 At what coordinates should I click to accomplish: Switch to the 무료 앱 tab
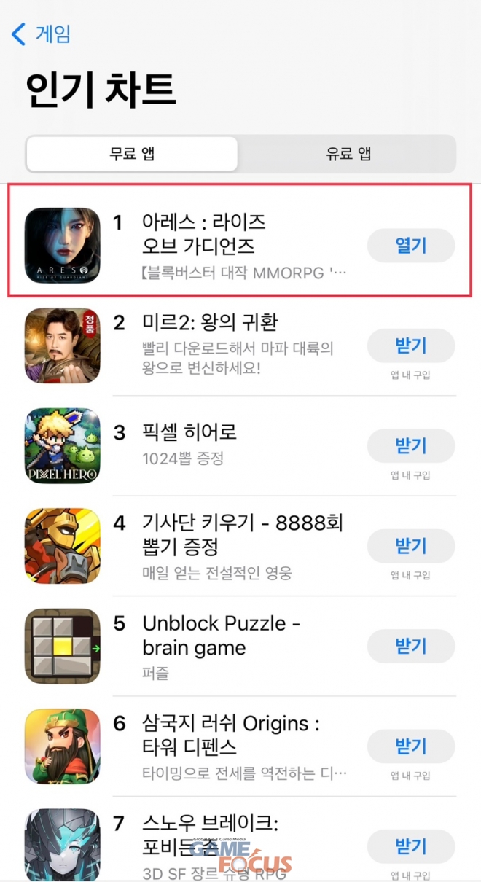[132, 154]
